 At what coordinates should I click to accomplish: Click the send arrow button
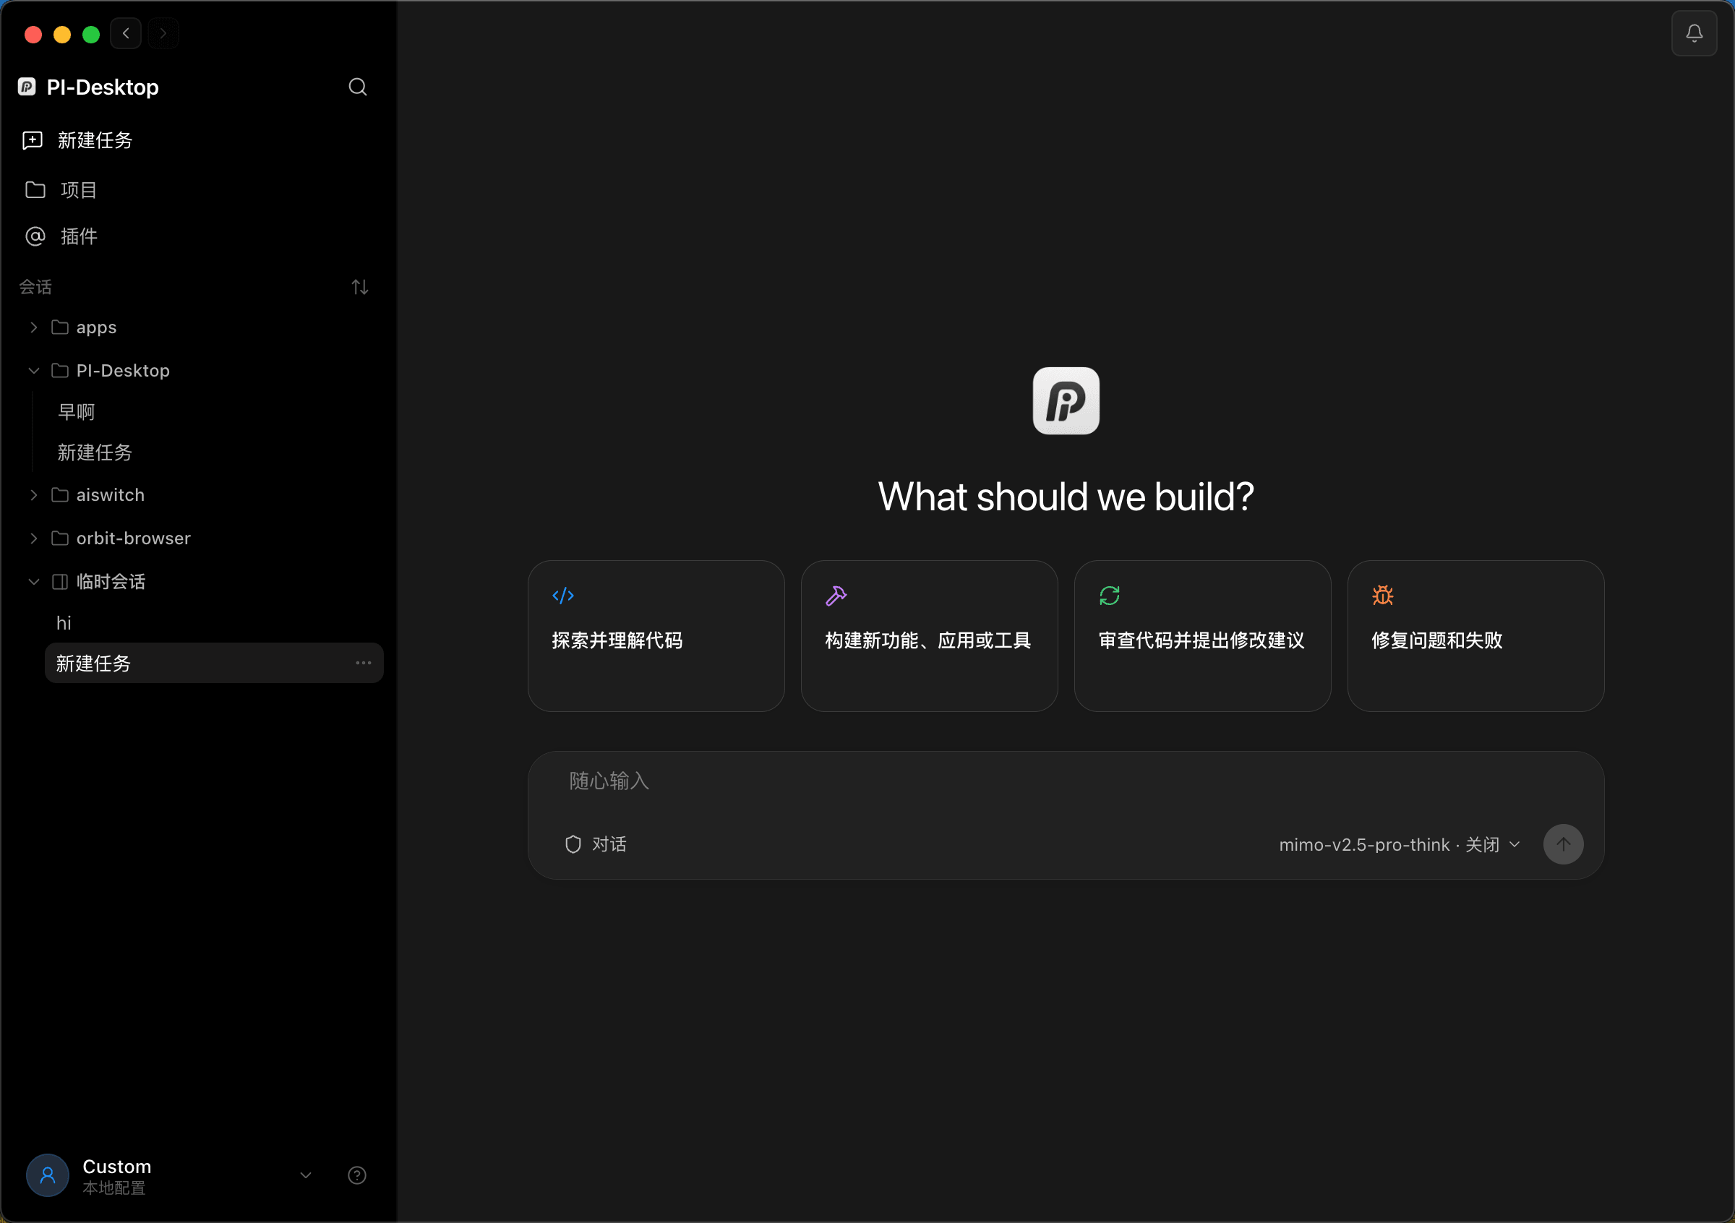coord(1563,844)
